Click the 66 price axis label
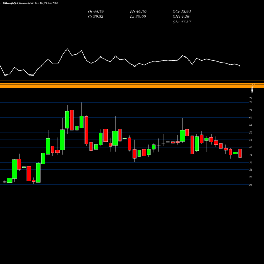Screen dimensions: 264x264 (x=251, y=118)
